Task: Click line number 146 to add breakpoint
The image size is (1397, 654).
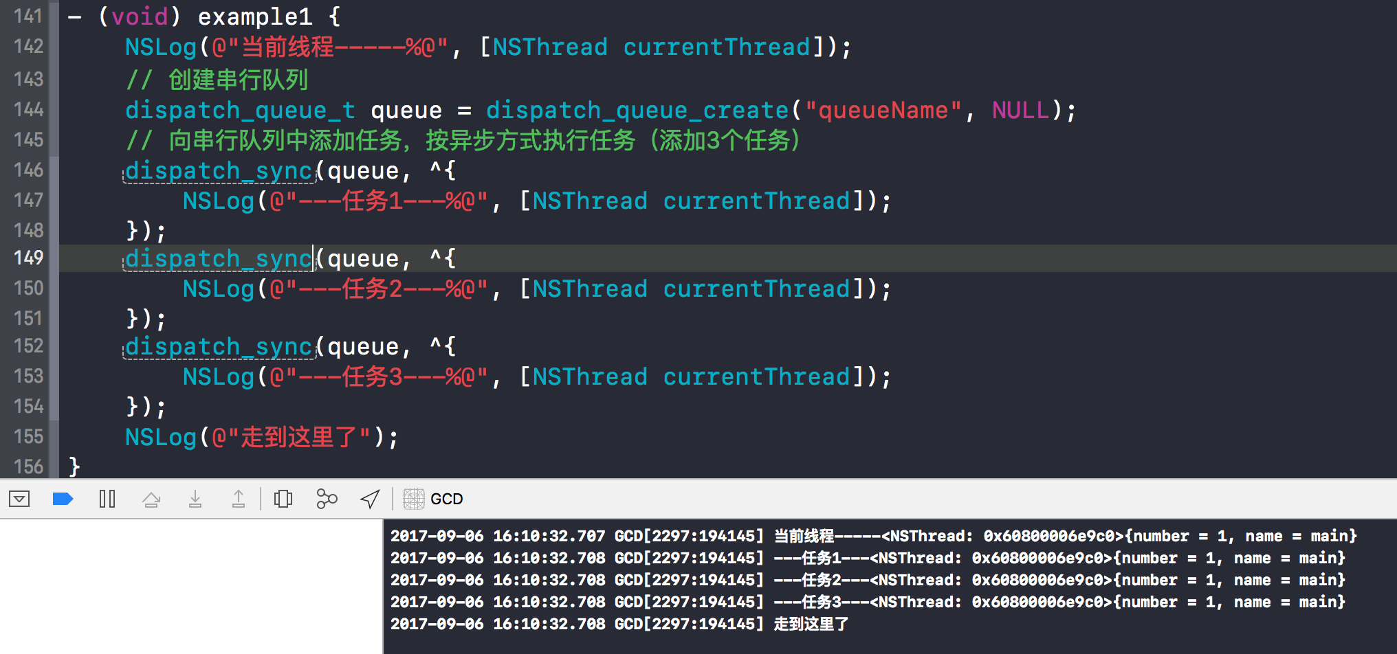Action: [x=28, y=170]
